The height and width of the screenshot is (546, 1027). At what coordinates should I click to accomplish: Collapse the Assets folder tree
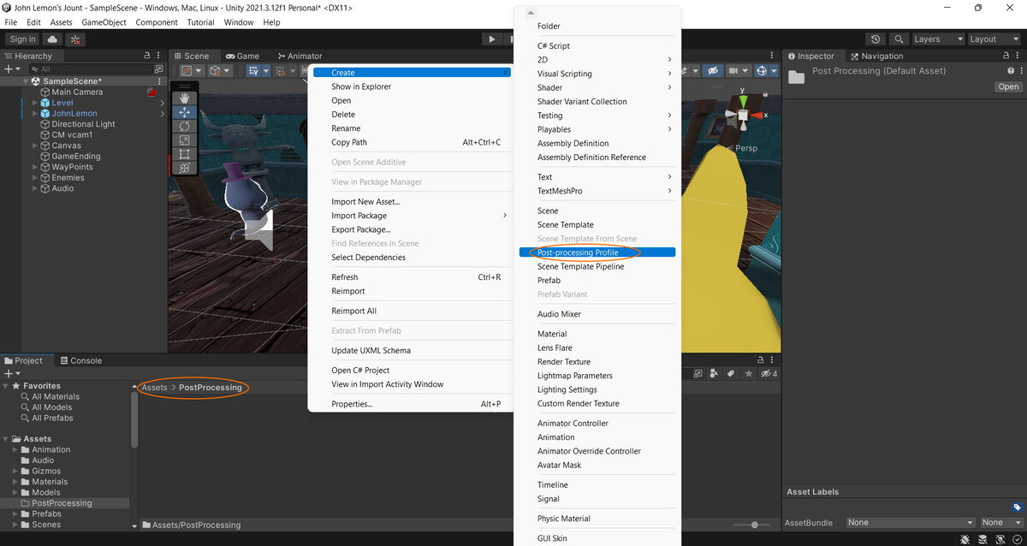6,439
